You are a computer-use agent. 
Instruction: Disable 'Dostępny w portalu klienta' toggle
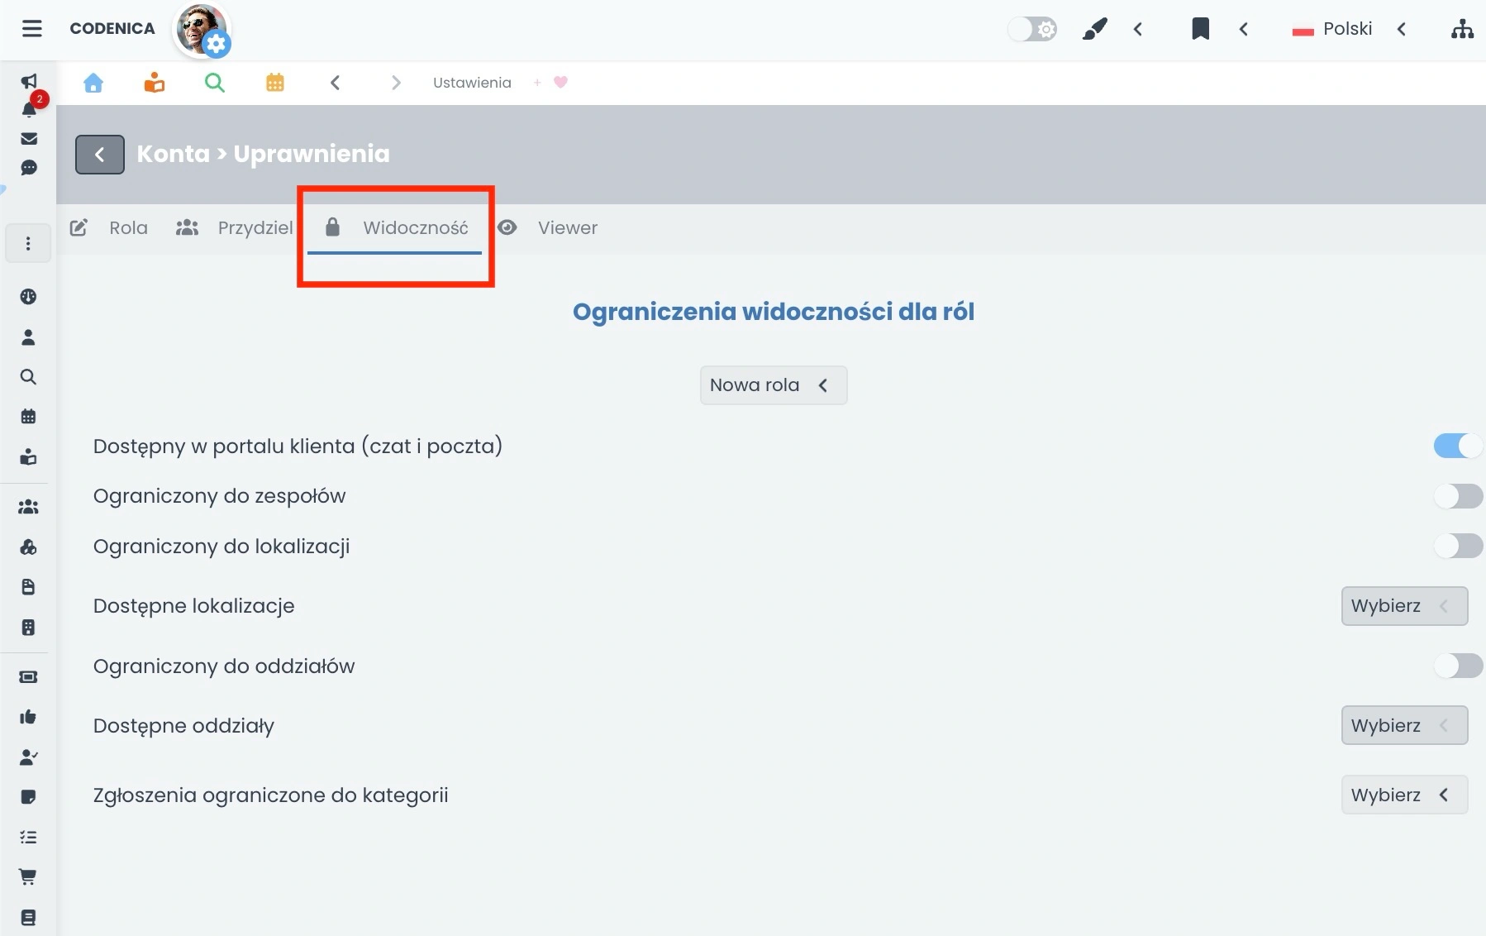pos(1457,446)
